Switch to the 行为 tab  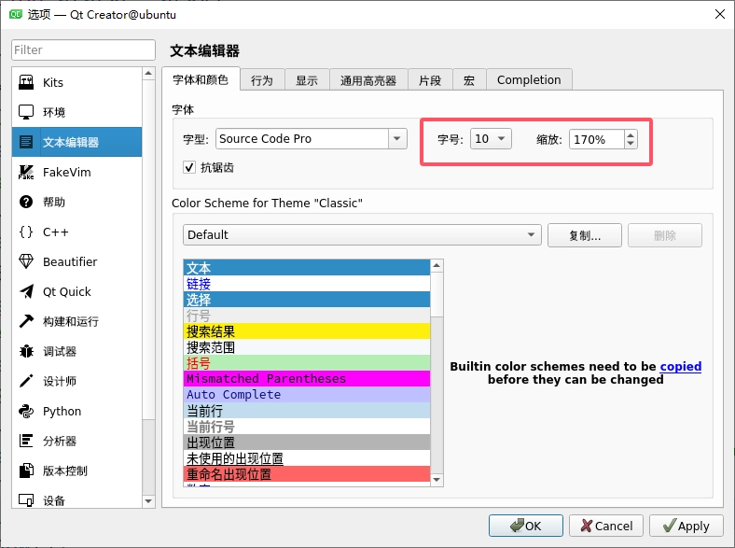click(x=262, y=80)
